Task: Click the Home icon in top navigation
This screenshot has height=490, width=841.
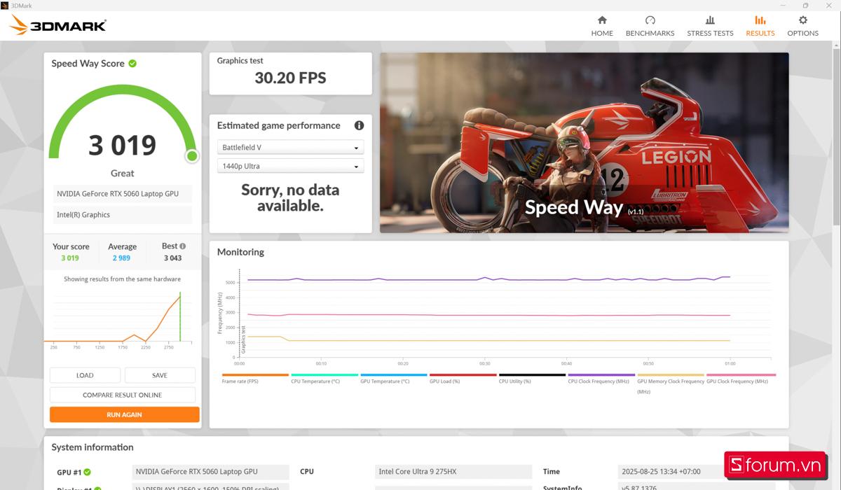Action: (x=602, y=21)
